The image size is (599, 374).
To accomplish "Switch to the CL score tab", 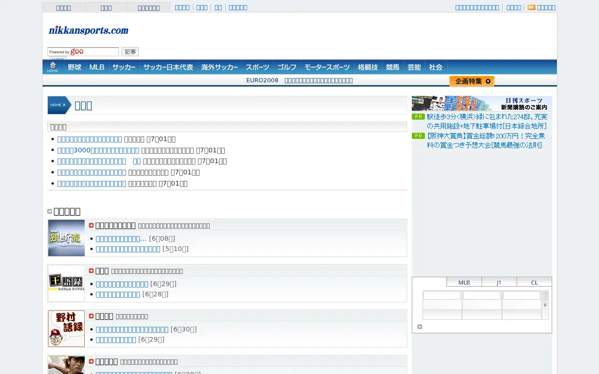I will 534,282.
